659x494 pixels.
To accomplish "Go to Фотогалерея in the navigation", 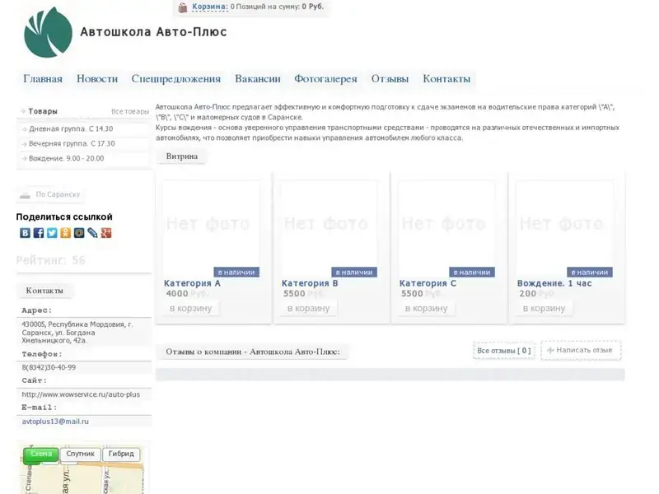I will coord(325,79).
